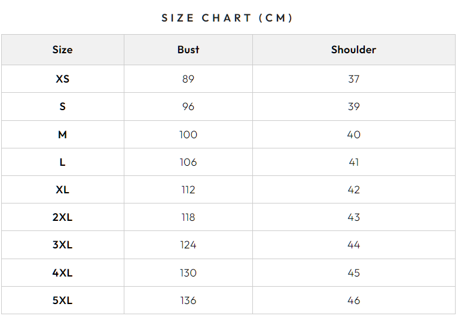Click bust value 89 for XS
Image resolution: width=461 pixels, height=325 pixels.
(188, 79)
